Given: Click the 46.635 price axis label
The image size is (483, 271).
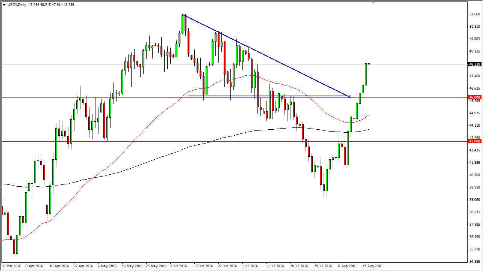Looking at the screenshot, I should tap(475, 88).
